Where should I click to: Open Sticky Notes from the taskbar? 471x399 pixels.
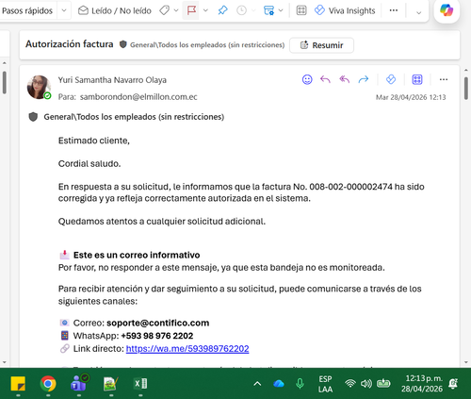pos(18,384)
